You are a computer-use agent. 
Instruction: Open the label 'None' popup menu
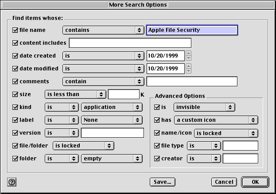pyautogui.click(x=112, y=120)
